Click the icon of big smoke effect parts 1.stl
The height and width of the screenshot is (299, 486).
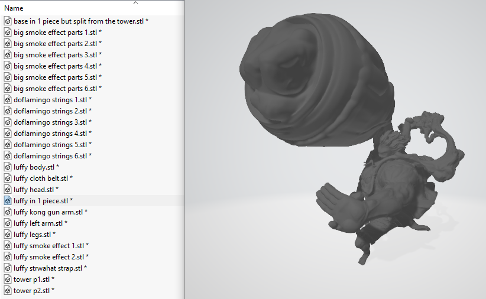coord(8,32)
